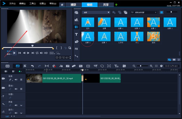Switch to Storyboard view icon
Screen dimensions: 182x119
(x=8, y=66)
